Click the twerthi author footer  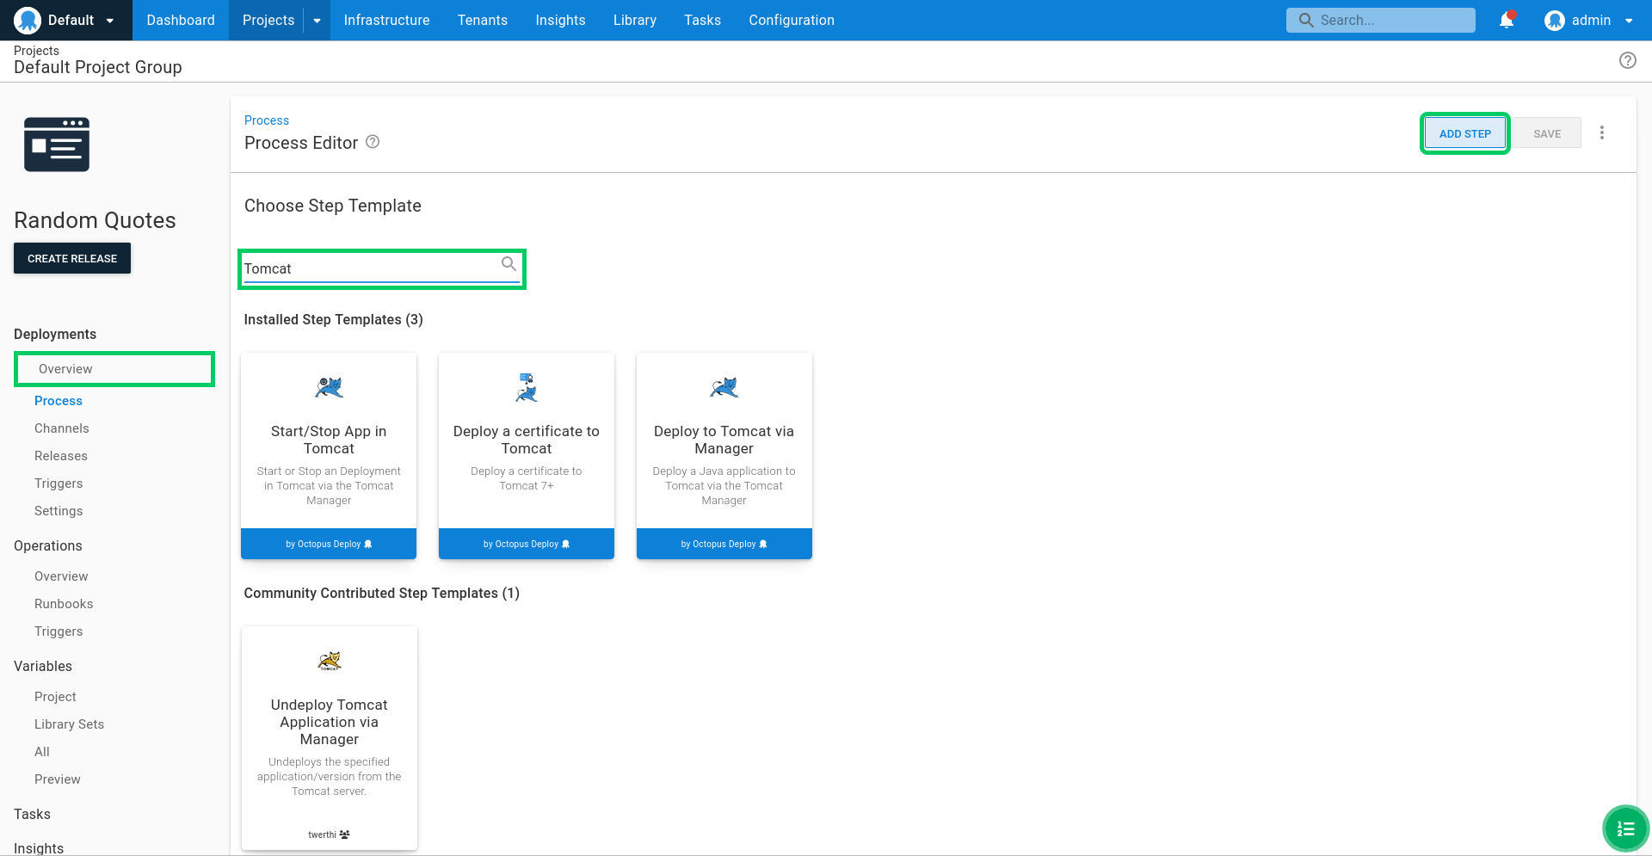click(329, 834)
